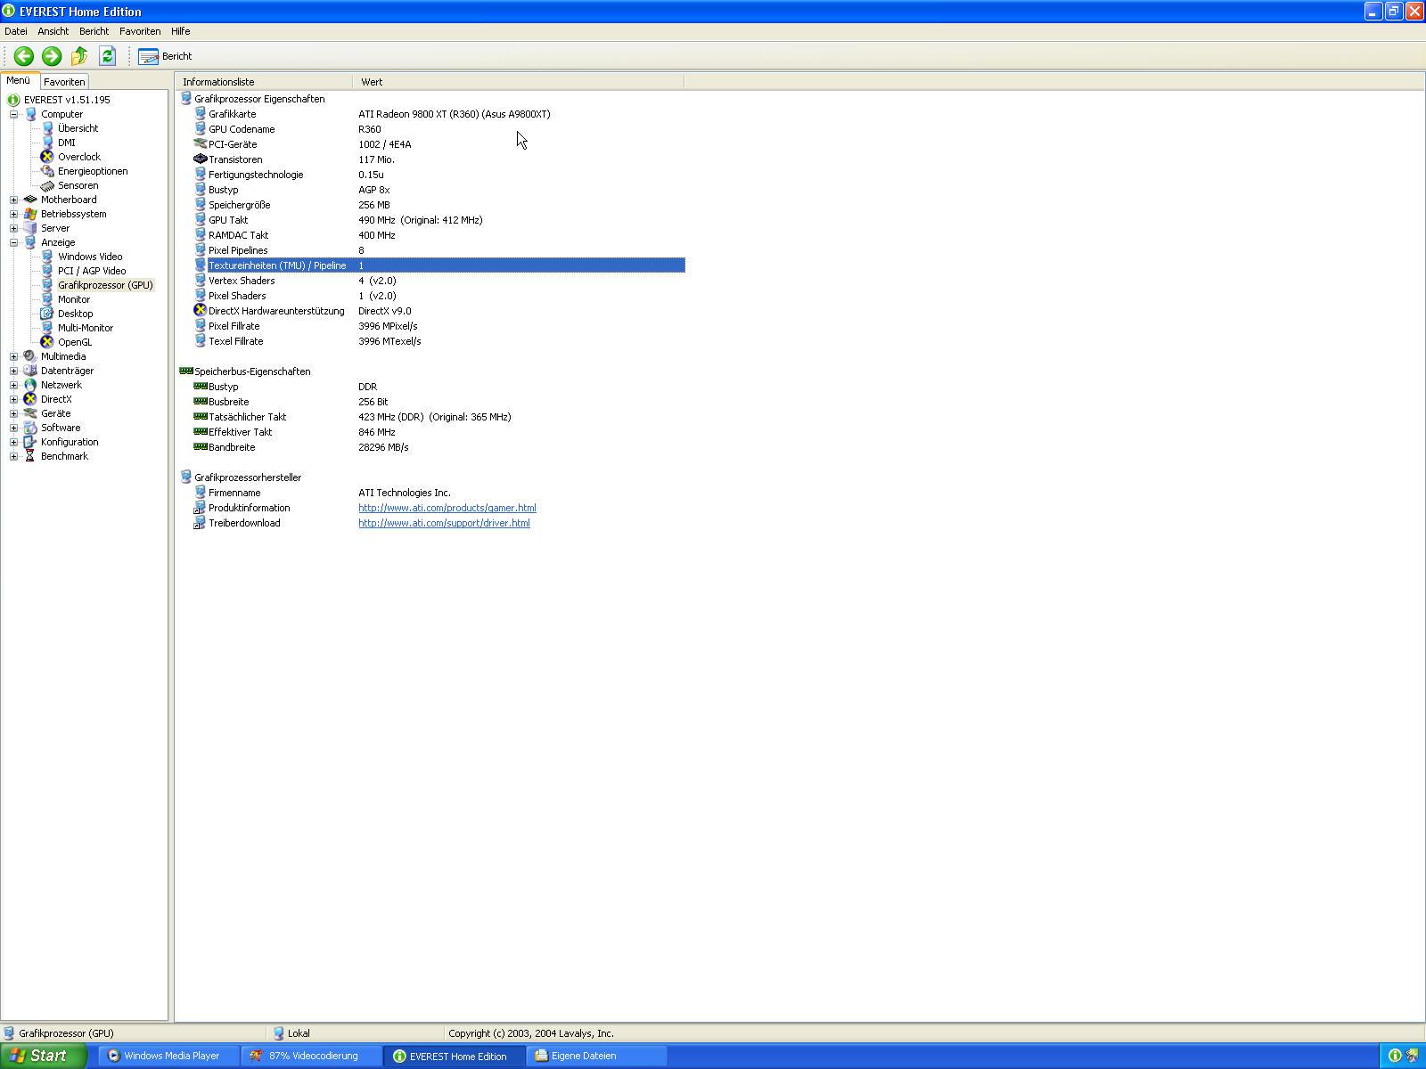Open the Ansicht menu
Viewport: 1426px width, 1069px height.
point(53,31)
